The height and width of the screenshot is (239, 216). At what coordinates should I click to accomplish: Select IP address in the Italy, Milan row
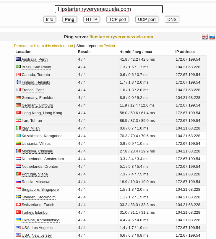[x=188, y=128]
